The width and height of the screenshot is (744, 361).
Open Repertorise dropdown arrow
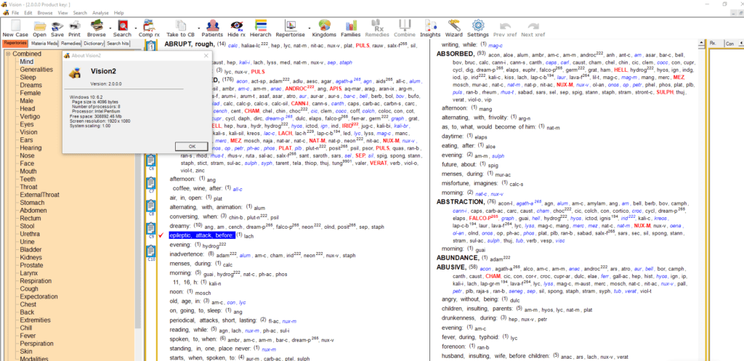point(310,27)
